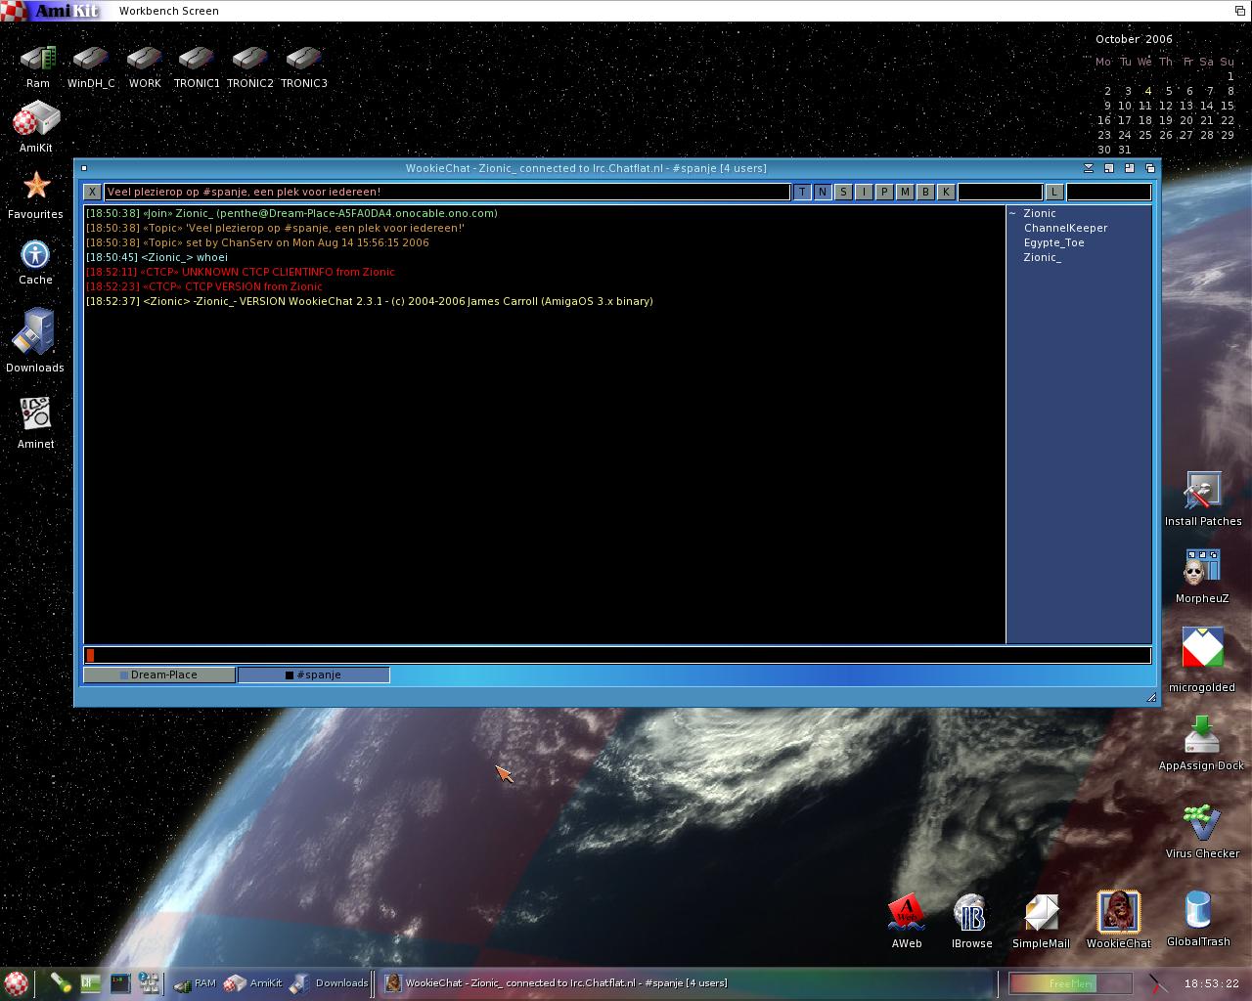Image resolution: width=1252 pixels, height=1001 pixels.
Task: Open the AmiKit desktop icon
Action: [x=36, y=128]
